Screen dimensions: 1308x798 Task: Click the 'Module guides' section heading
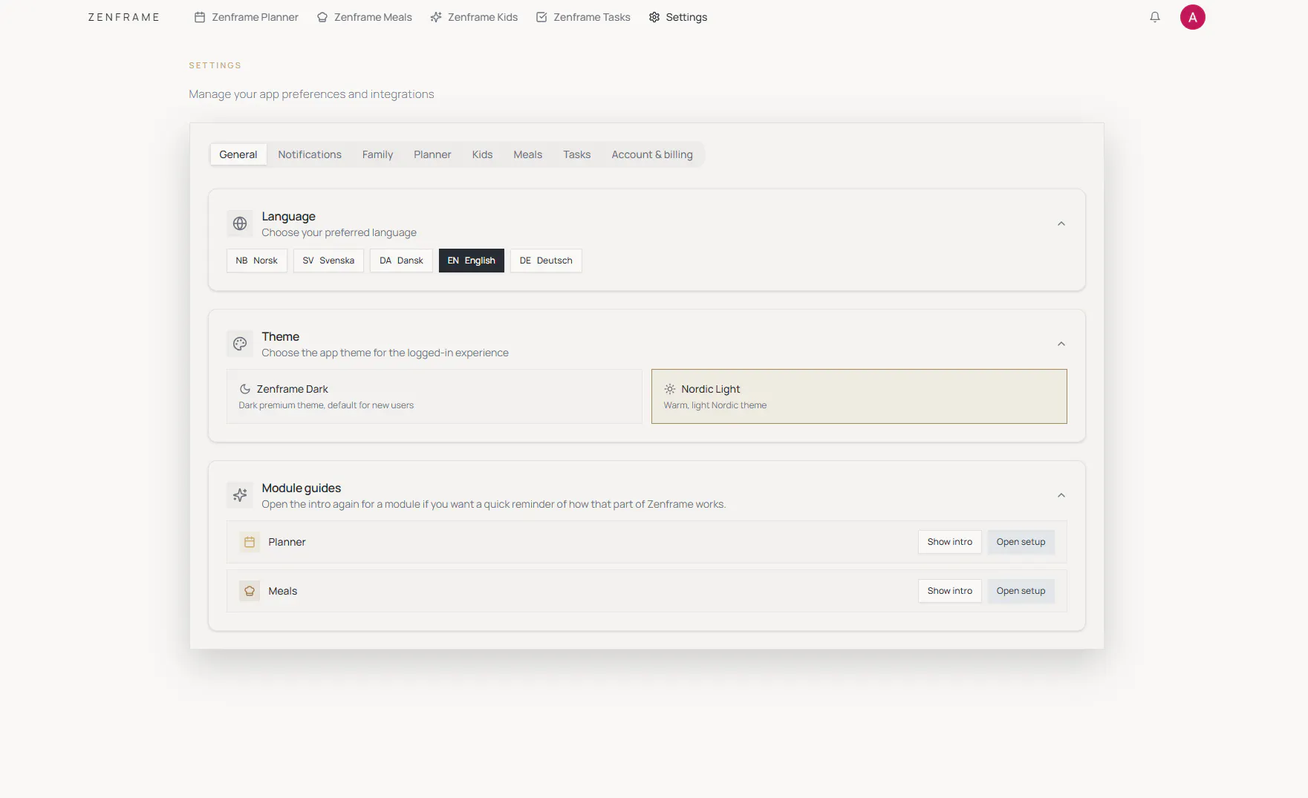point(301,488)
